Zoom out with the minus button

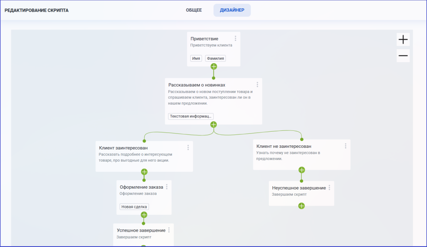tap(403, 56)
